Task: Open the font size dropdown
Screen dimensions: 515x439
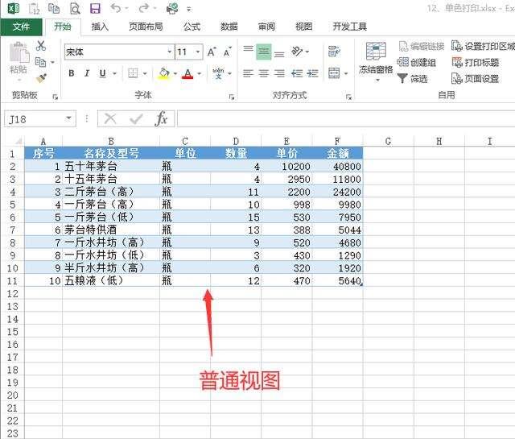Action: 198,52
